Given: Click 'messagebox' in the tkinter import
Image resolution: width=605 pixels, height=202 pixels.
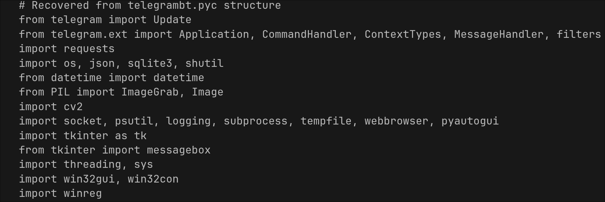Looking at the screenshot, I should 178,150.
